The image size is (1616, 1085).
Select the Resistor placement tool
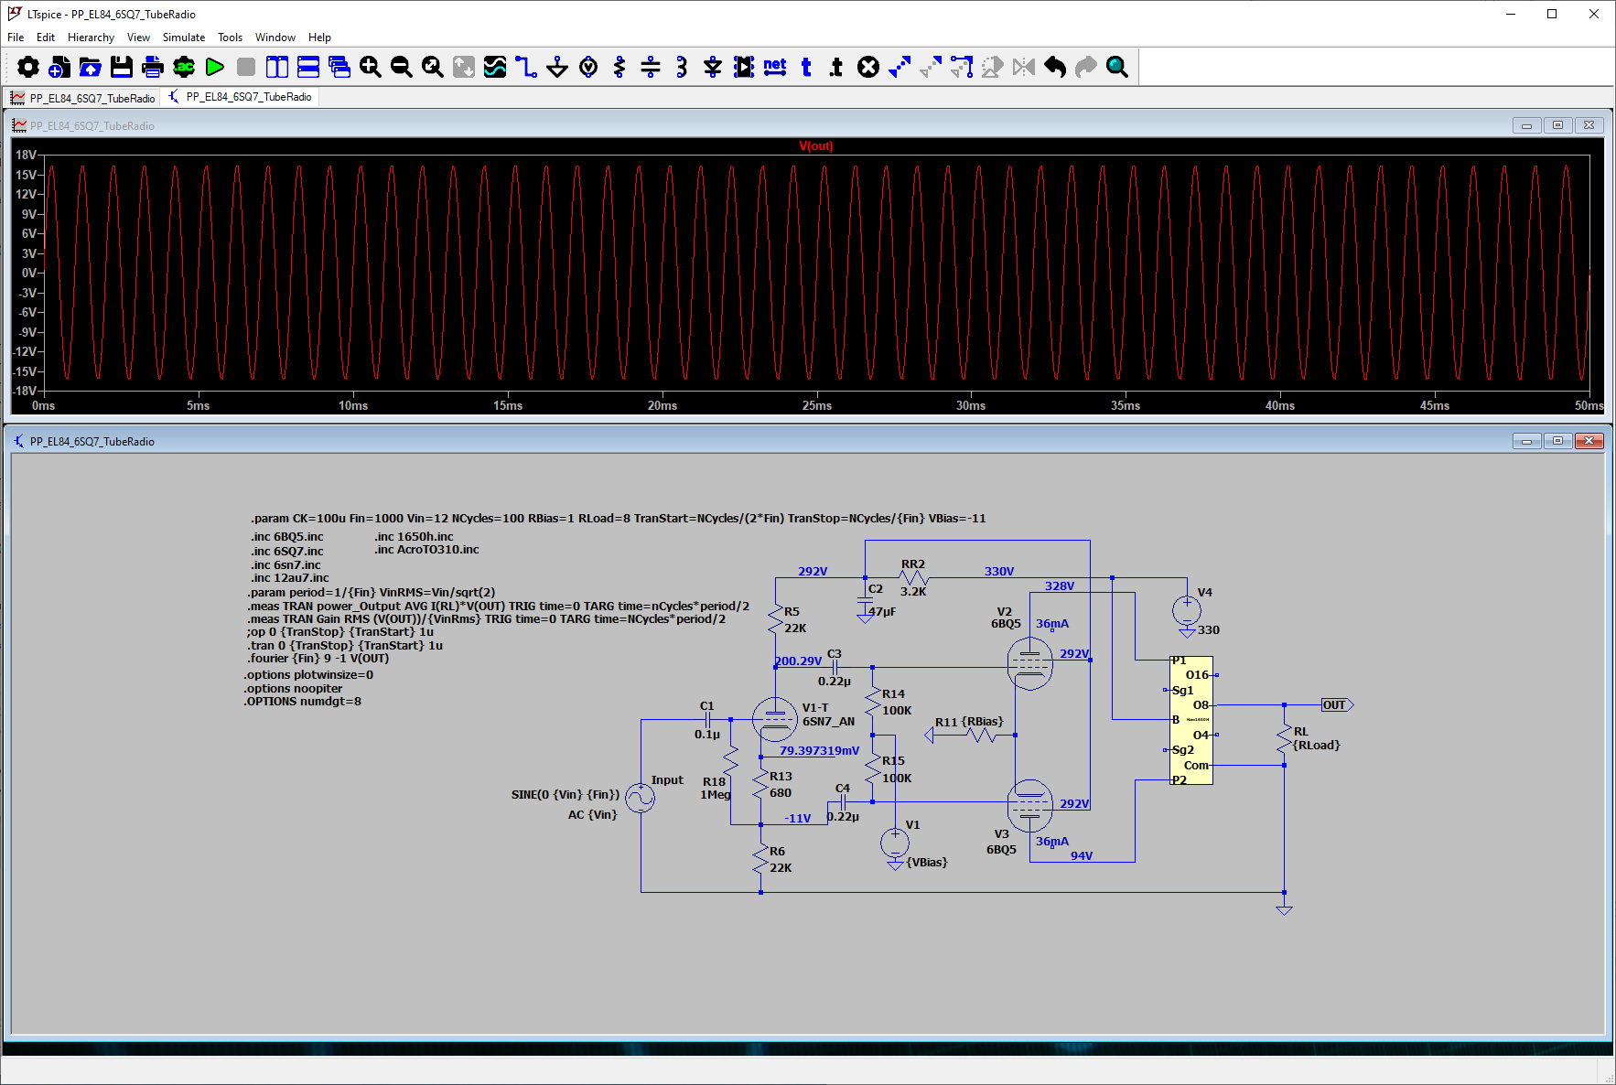click(x=619, y=67)
